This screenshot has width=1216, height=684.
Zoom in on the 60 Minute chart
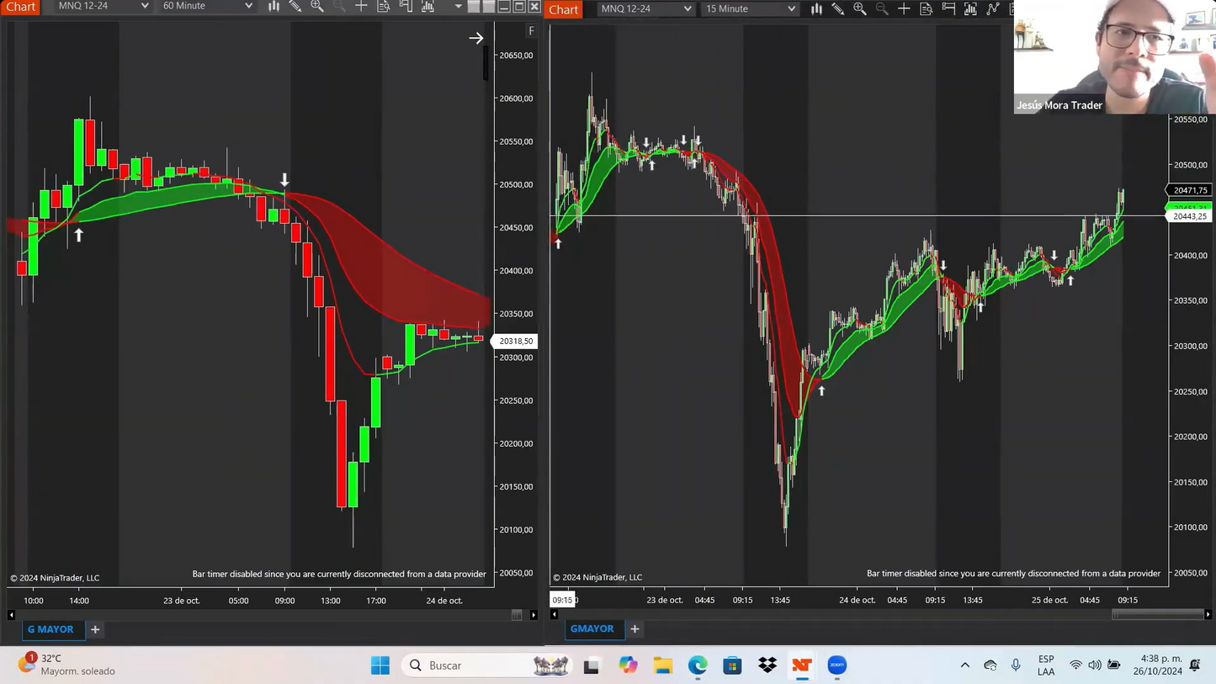317,6
